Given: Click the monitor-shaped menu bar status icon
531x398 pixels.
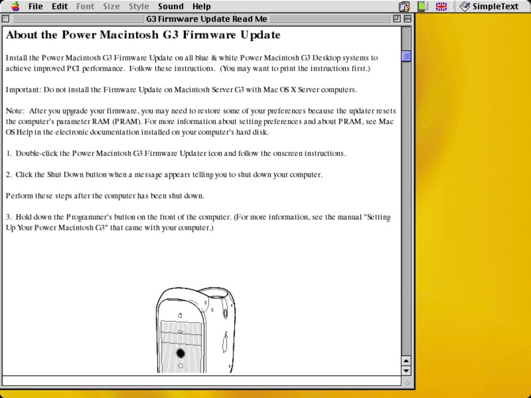Looking at the screenshot, I should coord(421,6).
